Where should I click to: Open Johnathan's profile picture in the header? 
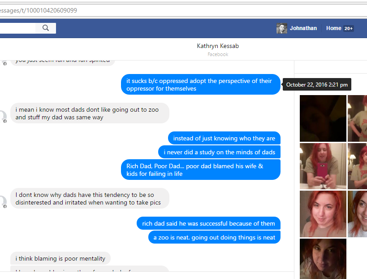tap(281, 28)
